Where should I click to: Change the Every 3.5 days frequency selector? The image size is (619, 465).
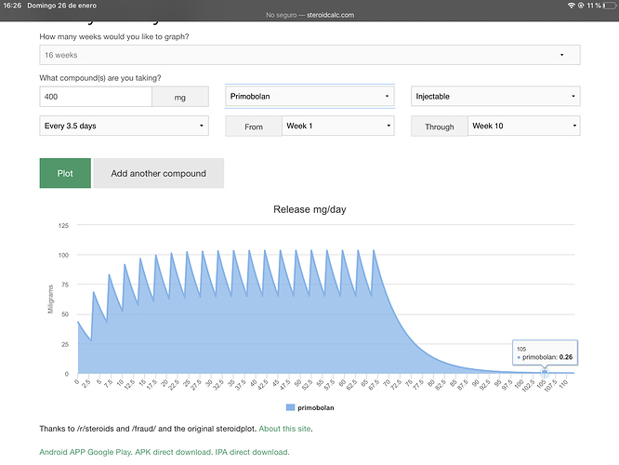pyautogui.click(x=124, y=126)
